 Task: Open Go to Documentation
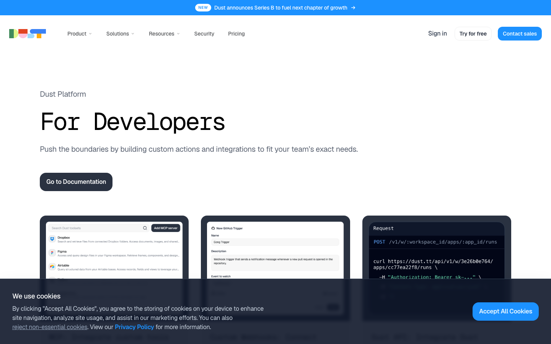point(76,182)
